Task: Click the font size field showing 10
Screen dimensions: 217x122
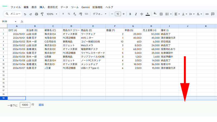Action: 118,14
